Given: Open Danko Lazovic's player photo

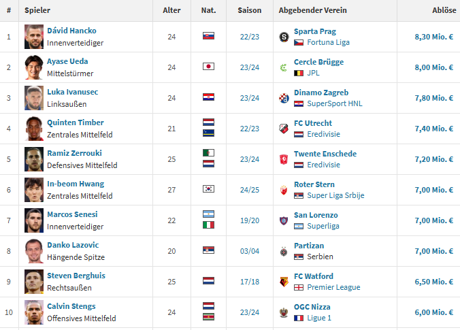Looking at the screenshot, I should pyautogui.click(x=33, y=251).
